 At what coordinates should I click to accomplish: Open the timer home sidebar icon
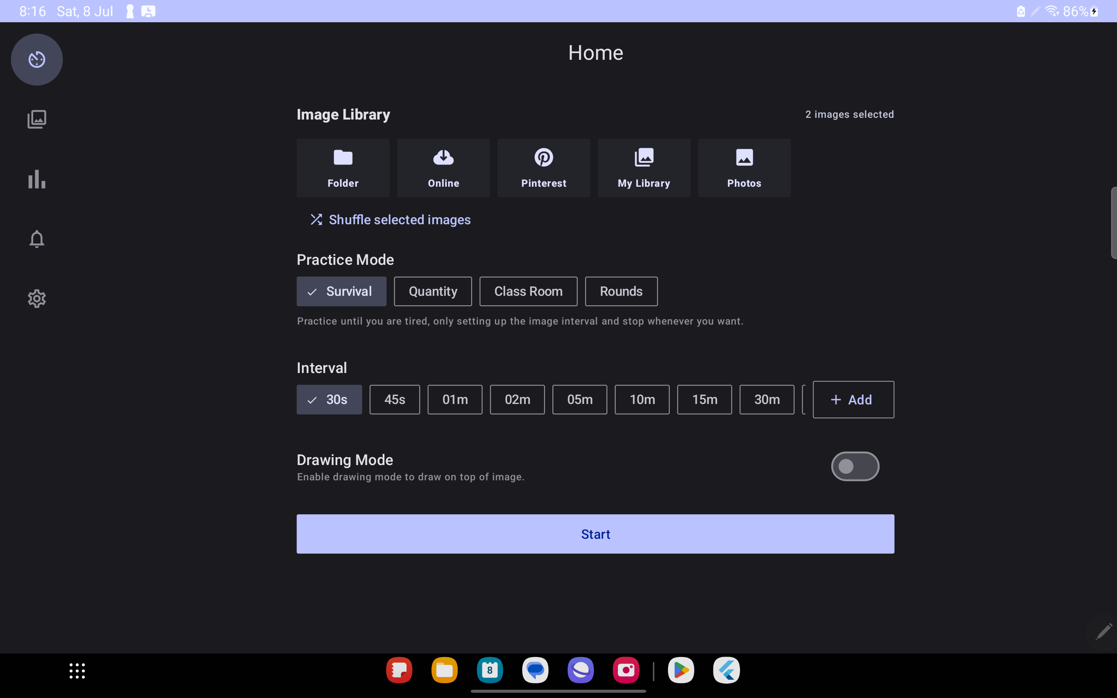pyautogui.click(x=37, y=60)
